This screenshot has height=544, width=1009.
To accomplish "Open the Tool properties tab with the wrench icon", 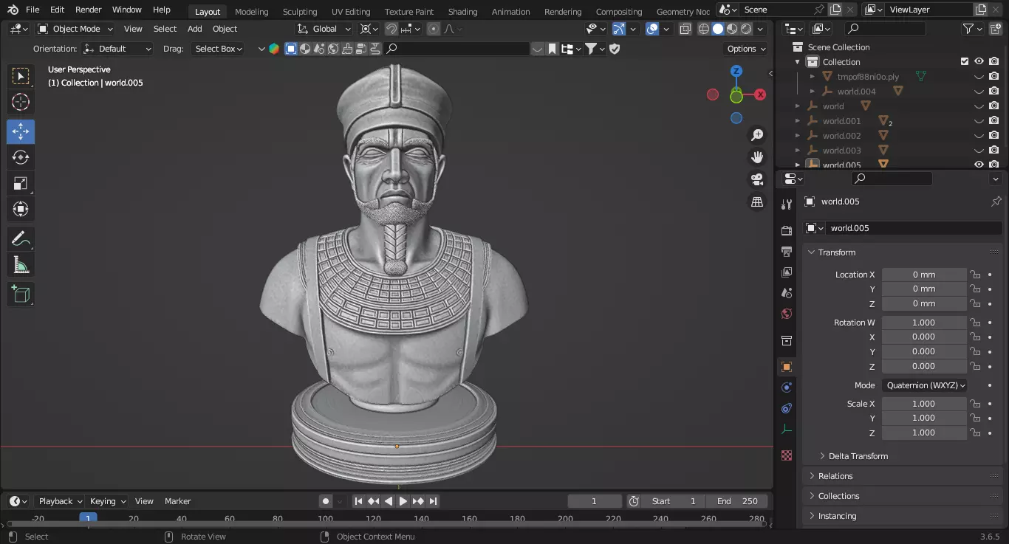I will [x=787, y=204].
